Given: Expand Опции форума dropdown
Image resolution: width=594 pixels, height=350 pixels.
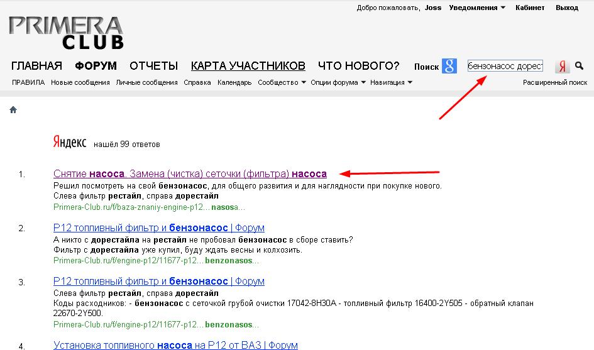Looking at the screenshot, I should click(338, 82).
